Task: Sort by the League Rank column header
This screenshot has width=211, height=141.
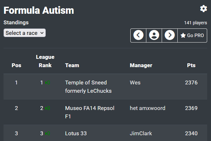Action: [x=45, y=61]
